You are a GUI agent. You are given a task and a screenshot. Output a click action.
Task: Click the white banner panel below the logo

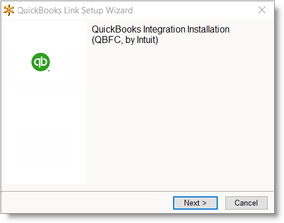[x=45, y=135]
